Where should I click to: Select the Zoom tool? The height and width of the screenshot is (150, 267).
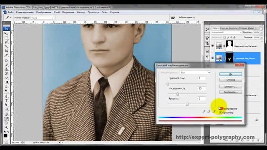click(6, 127)
